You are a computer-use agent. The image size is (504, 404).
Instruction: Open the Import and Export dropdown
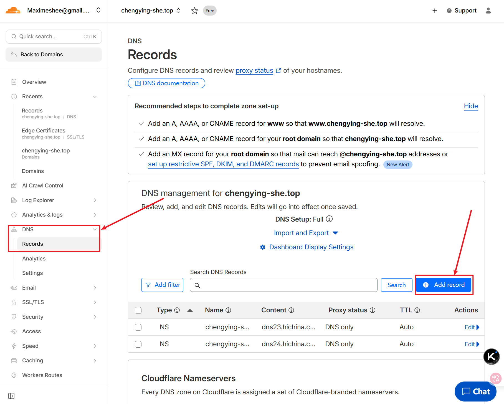pos(306,233)
